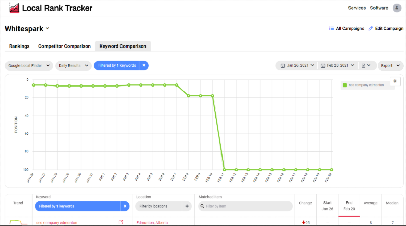This screenshot has height=226, width=406.
Task: Open All Campaigns list
Action: point(346,29)
